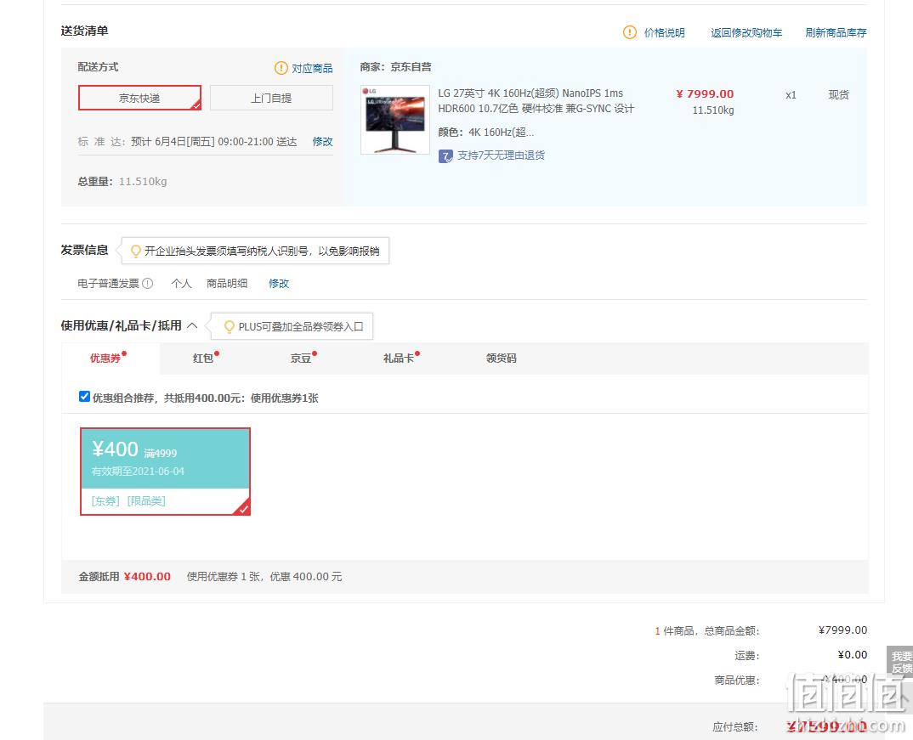The height and width of the screenshot is (740, 913).
Task: Click the 颜色: 4K 160Hz color text
Action: coord(485,132)
